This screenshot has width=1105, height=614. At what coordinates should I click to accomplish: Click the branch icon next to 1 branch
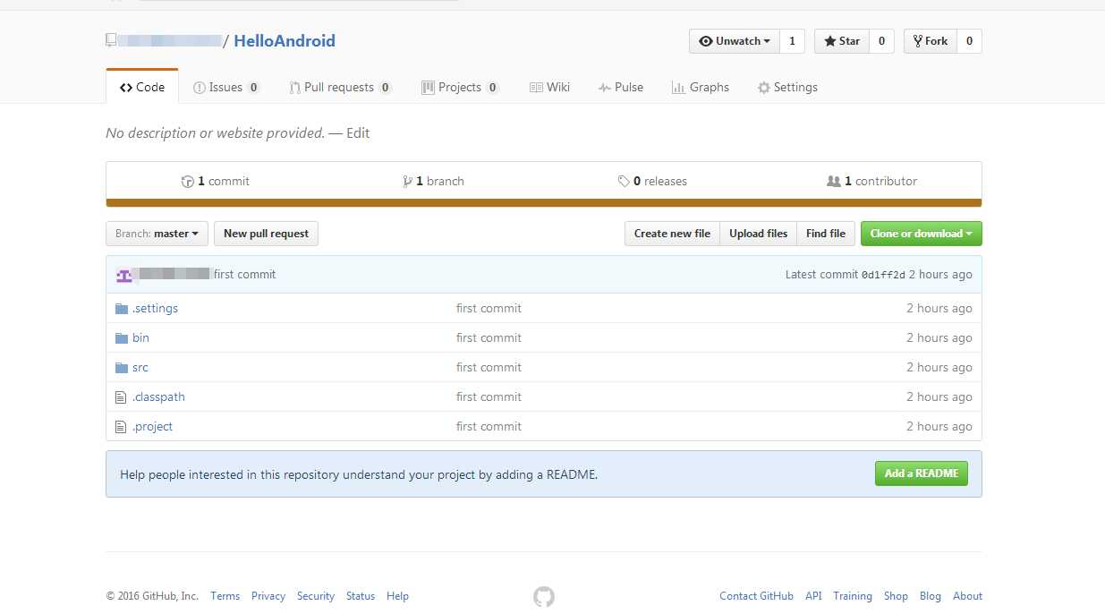(407, 181)
